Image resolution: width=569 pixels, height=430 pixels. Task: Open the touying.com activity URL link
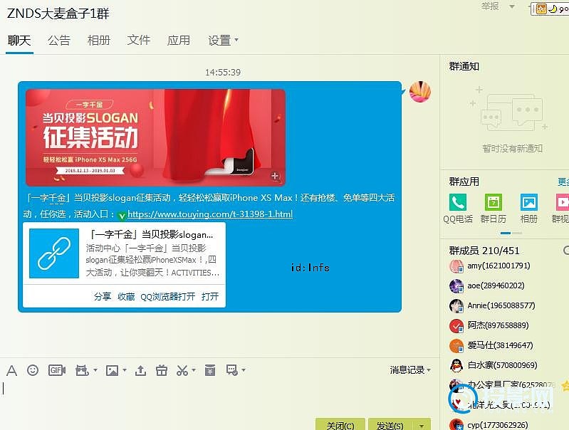[210, 214]
